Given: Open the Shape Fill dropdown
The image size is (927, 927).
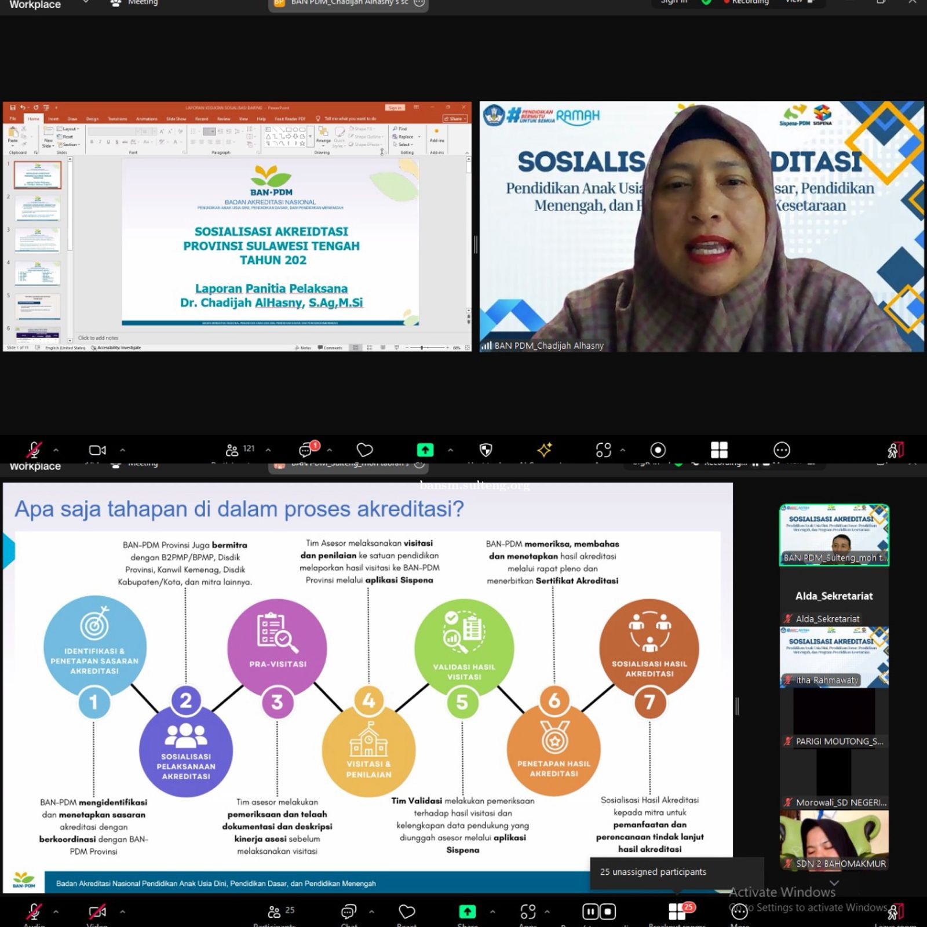Looking at the screenshot, I should (362, 129).
